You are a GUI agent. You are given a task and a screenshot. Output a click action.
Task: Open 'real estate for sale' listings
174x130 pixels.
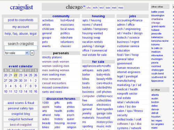point(94,55)
